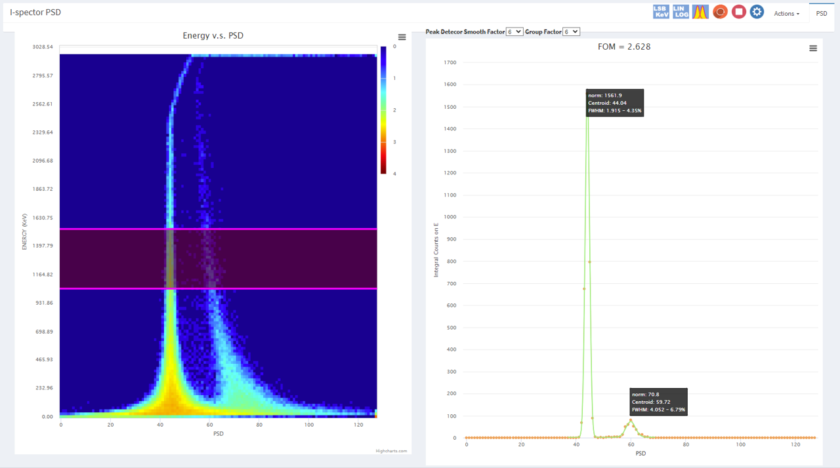Click the 1630.75 energy axis value
Image resolution: width=840 pixels, height=468 pixels.
[43, 218]
